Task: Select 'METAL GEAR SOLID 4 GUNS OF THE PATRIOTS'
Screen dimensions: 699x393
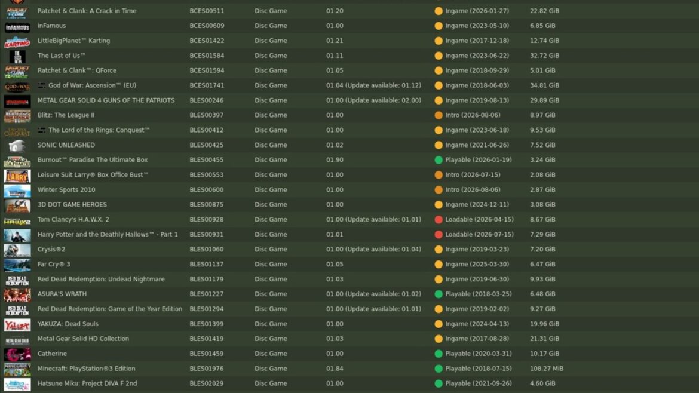Action: click(x=106, y=100)
